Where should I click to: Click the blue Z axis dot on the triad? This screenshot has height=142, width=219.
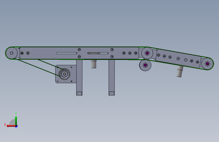pos(16,126)
